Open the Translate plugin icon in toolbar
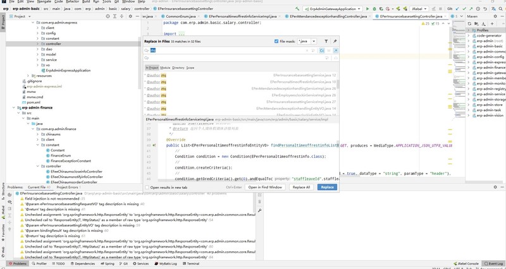 point(493,9)
